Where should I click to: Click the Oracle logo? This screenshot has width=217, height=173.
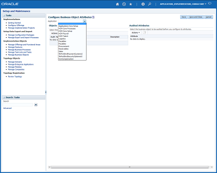10,4
